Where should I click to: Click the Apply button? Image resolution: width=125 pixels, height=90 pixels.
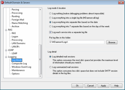pyautogui.click(x=103, y=86)
